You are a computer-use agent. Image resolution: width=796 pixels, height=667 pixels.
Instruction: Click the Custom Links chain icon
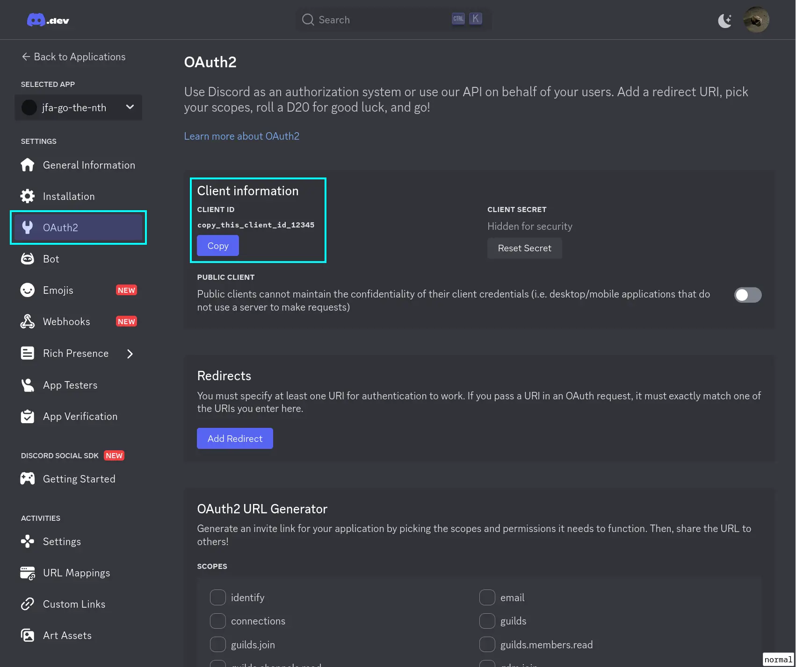28,604
